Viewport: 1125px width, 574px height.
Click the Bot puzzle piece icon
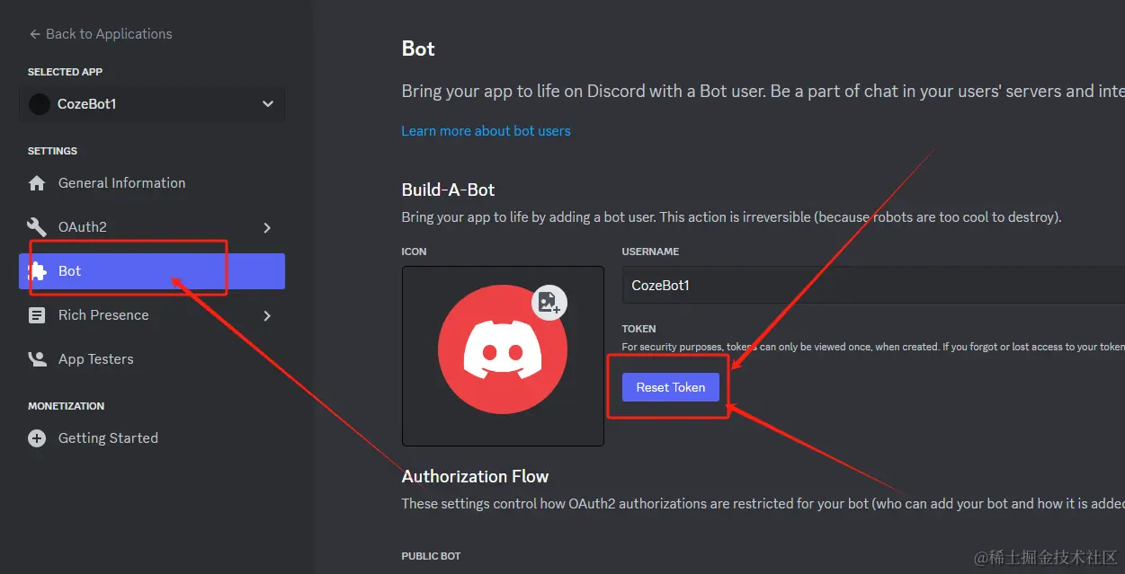point(37,271)
